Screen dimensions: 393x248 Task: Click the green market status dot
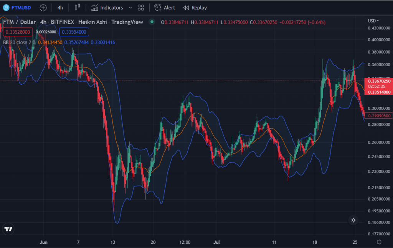[x=152, y=22]
